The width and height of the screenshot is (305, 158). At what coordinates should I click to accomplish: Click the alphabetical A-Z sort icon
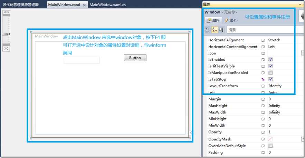tap(215, 30)
